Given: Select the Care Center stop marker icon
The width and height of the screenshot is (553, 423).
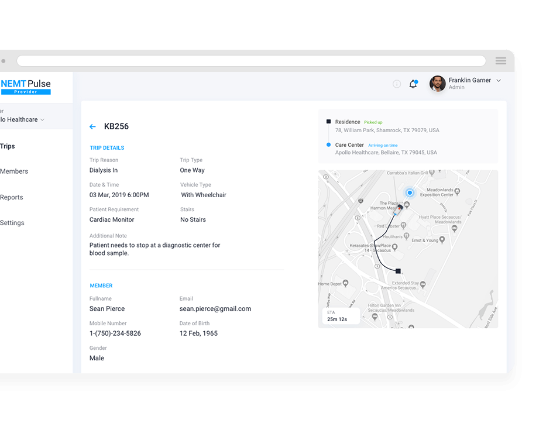Looking at the screenshot, I should pos(328,145).
